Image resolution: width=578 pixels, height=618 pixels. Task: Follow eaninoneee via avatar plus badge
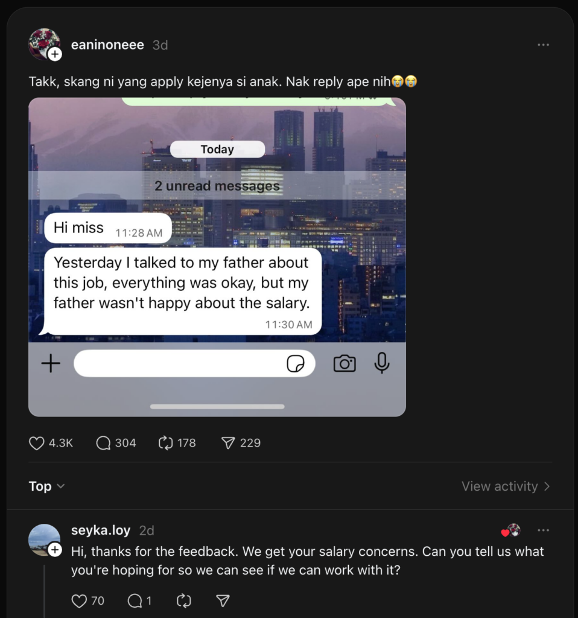[x=55, y=54]
